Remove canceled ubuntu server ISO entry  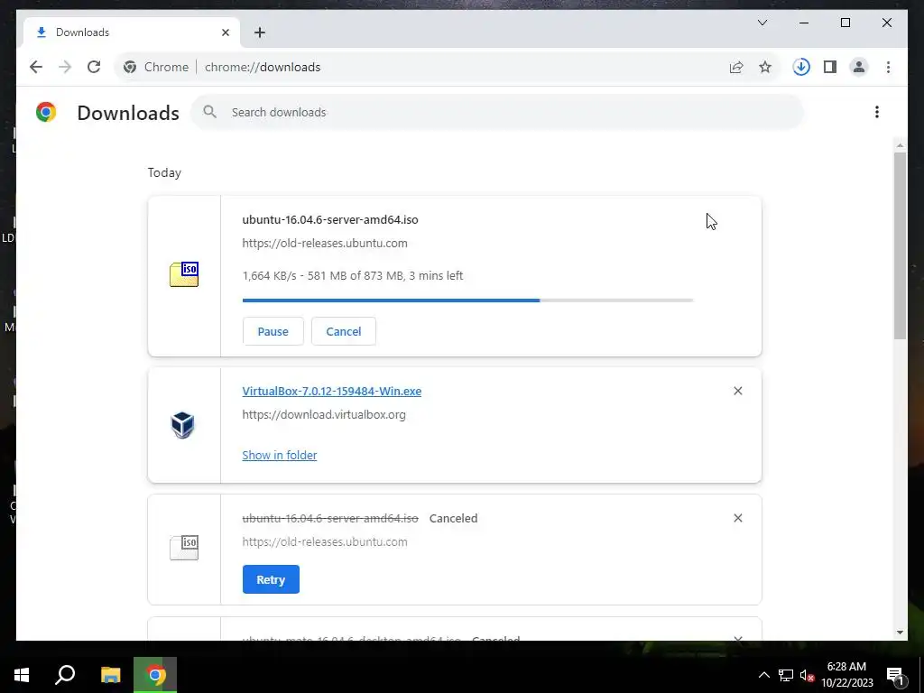pyautogui.click(x=738, y=518)
